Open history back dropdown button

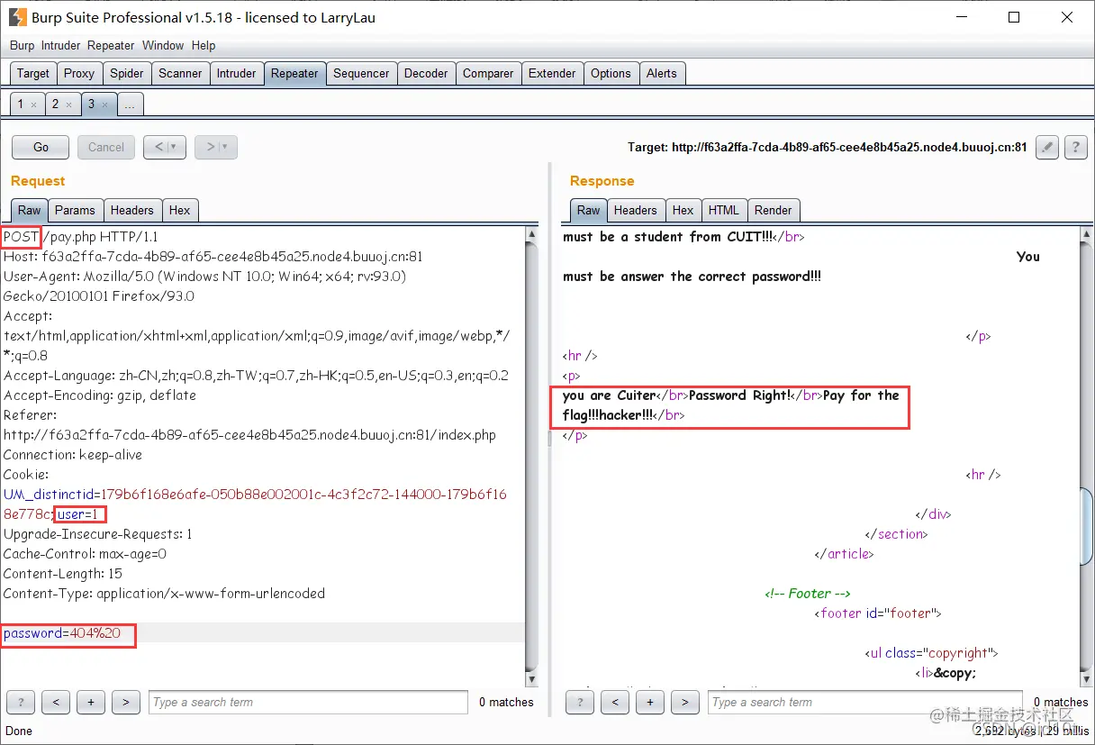[165, 147]
